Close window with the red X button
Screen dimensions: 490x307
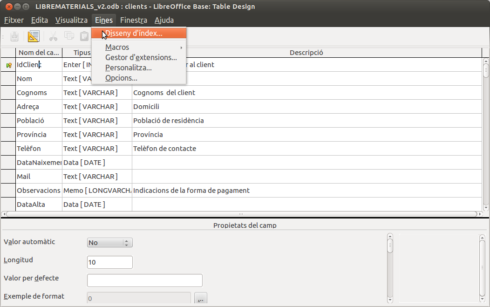(8, 7)
